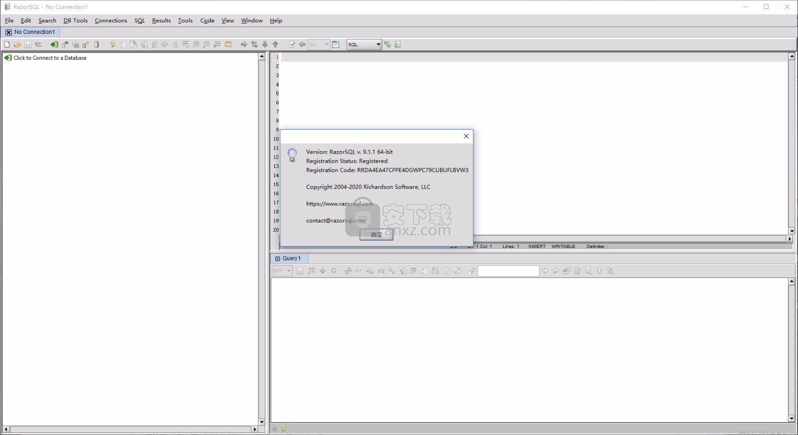Click the green icon right of SQL dropdown
The width and height of the screenshot is (798, 435).
(x=388, y=44)
